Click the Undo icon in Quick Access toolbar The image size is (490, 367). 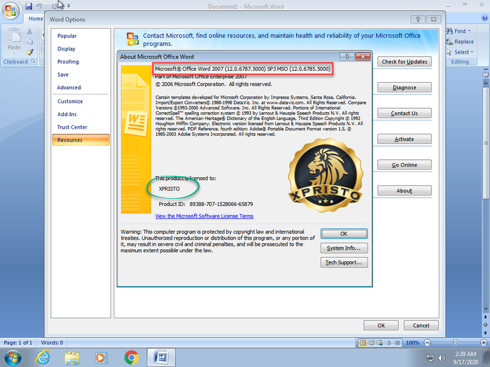tap(39, 6)
